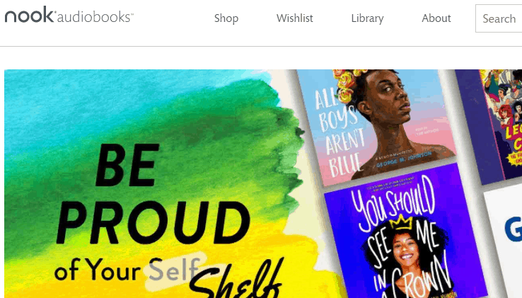Screen dimensions: 522x298
Task: Open the About page
Action: click(x=436, y=18)
